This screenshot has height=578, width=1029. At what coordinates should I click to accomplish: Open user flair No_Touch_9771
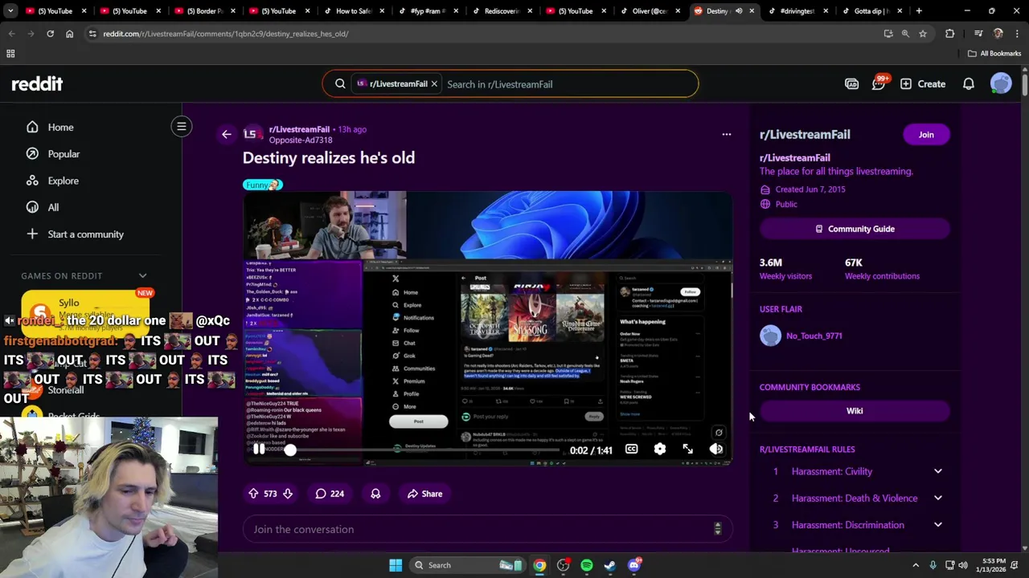[x=814, y=336]
